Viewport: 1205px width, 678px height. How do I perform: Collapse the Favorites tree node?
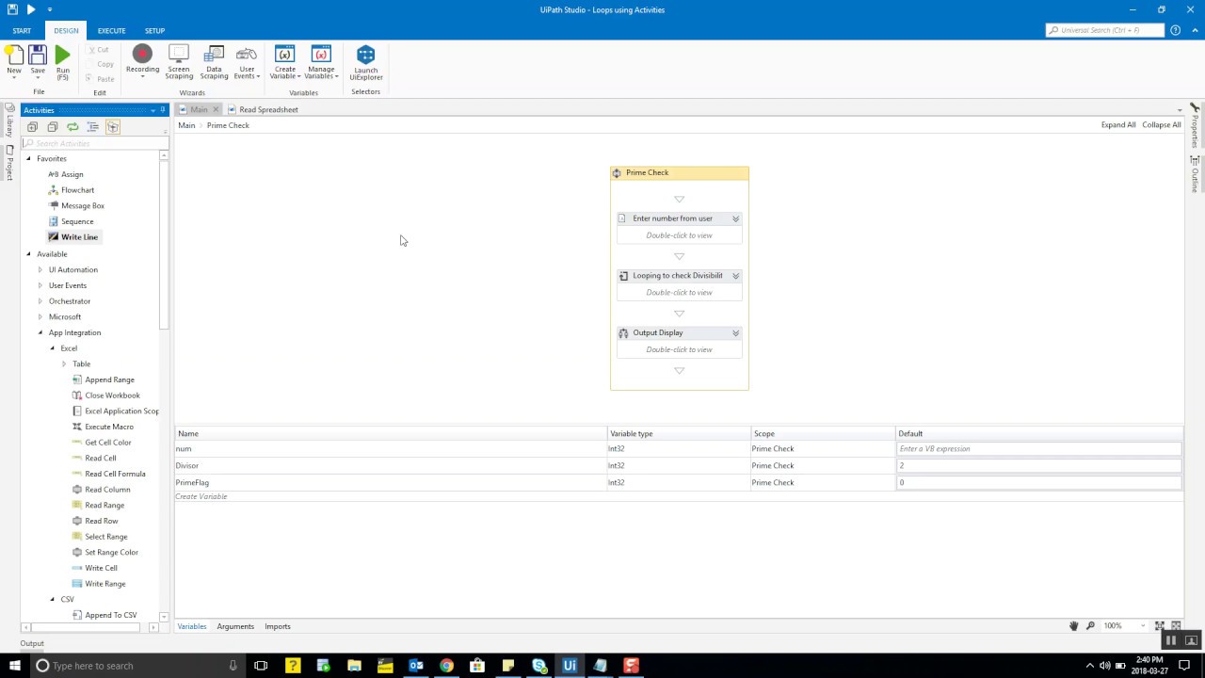click(28, 158)
